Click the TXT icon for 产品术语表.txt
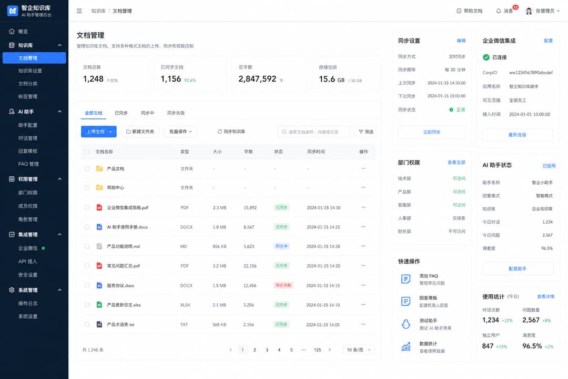The image size is (568, 379). pos(99,325)
